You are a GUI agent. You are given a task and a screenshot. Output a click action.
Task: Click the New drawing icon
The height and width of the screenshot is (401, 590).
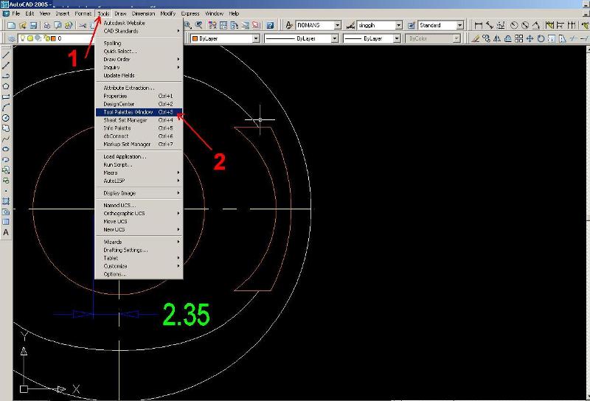[x=12, y=25]
